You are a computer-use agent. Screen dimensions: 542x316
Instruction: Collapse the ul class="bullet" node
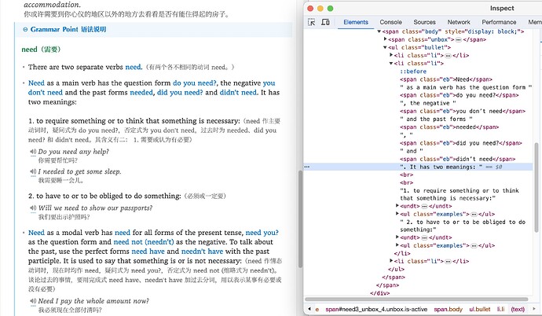coord(385,47)
